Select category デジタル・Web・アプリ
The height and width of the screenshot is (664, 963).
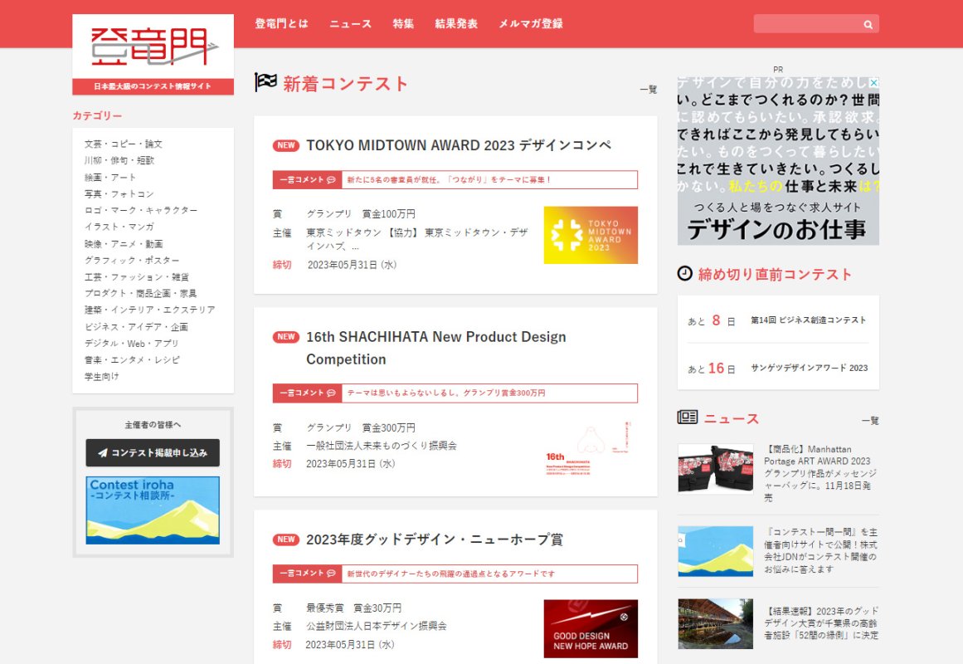pyautogui.click(x=131, y=343)
